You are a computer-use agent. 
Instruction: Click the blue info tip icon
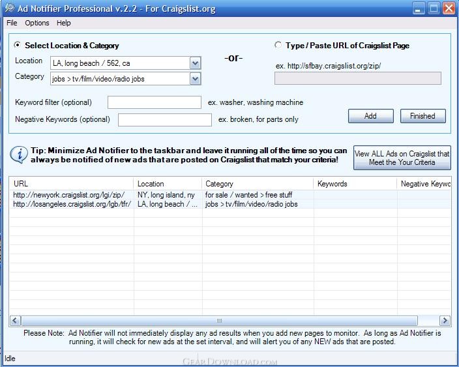pyautogui.click(x=19, y=155)
